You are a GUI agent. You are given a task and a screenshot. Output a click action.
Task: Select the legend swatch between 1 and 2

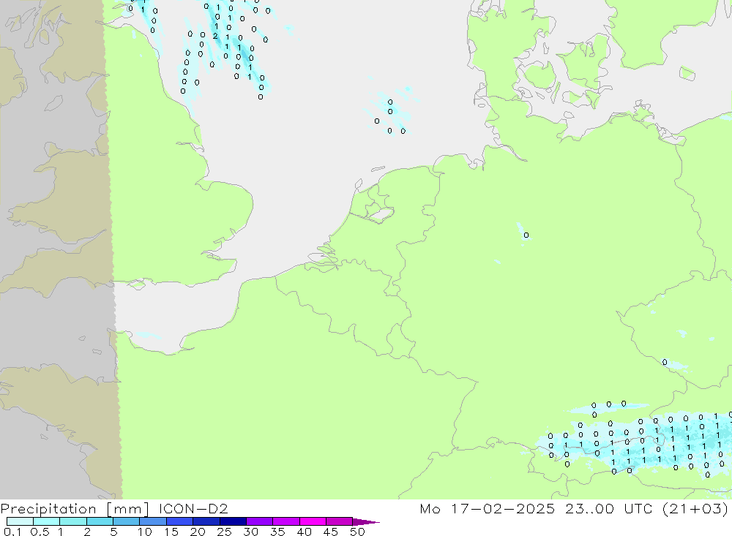(72, 521)
